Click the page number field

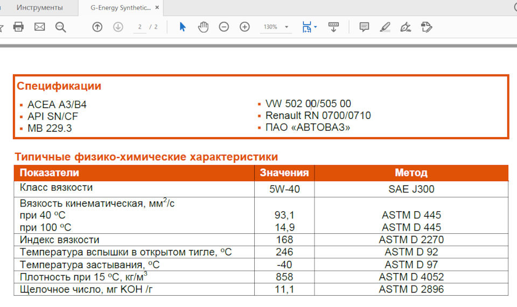pos(140,27)
